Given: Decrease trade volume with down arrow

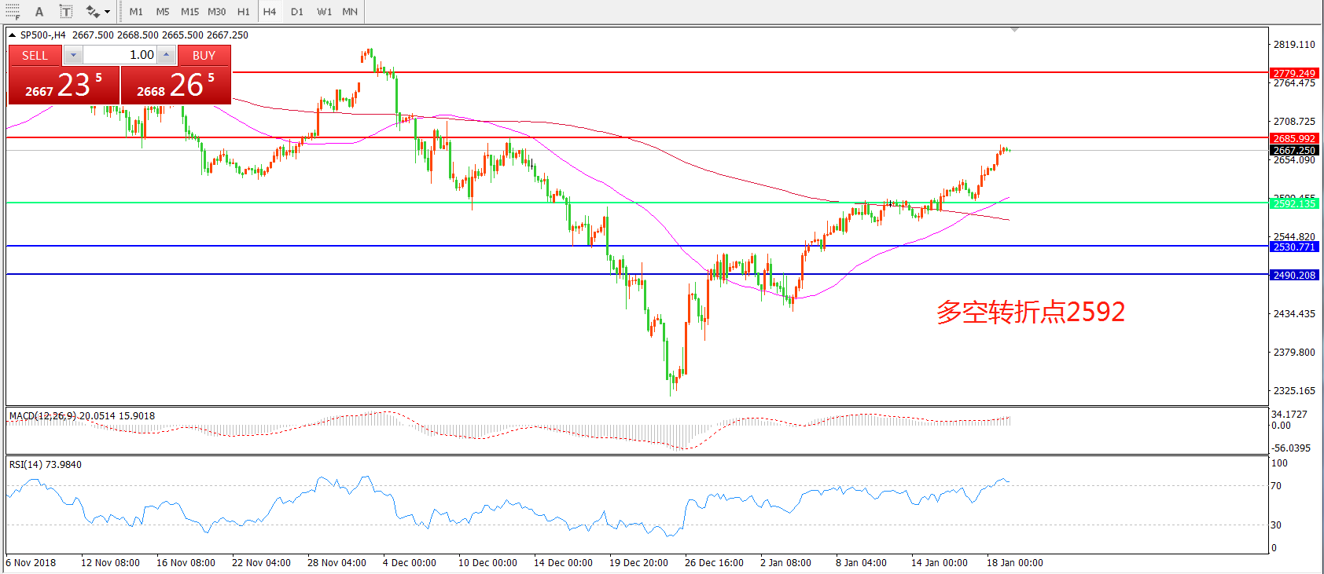Looking at the screenshot, I should coord(73,55).
